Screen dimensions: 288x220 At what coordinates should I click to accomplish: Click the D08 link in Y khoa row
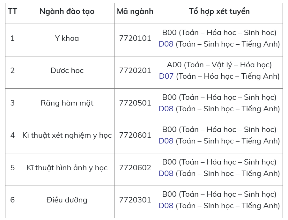coord(166,44)
